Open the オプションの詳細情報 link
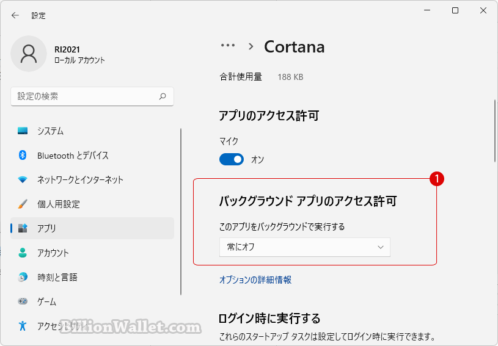 (x=255, y=279)
